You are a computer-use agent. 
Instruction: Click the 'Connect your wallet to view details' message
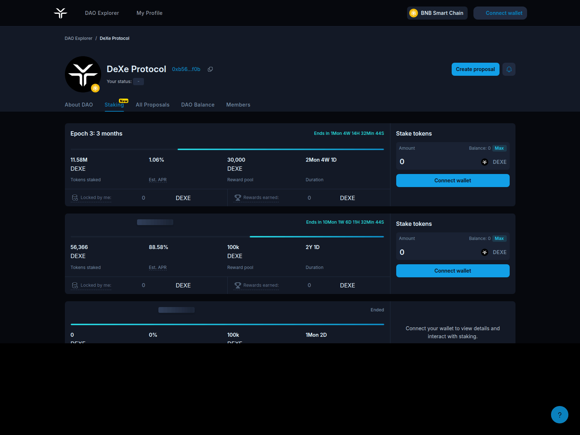[x=453, y=332]
